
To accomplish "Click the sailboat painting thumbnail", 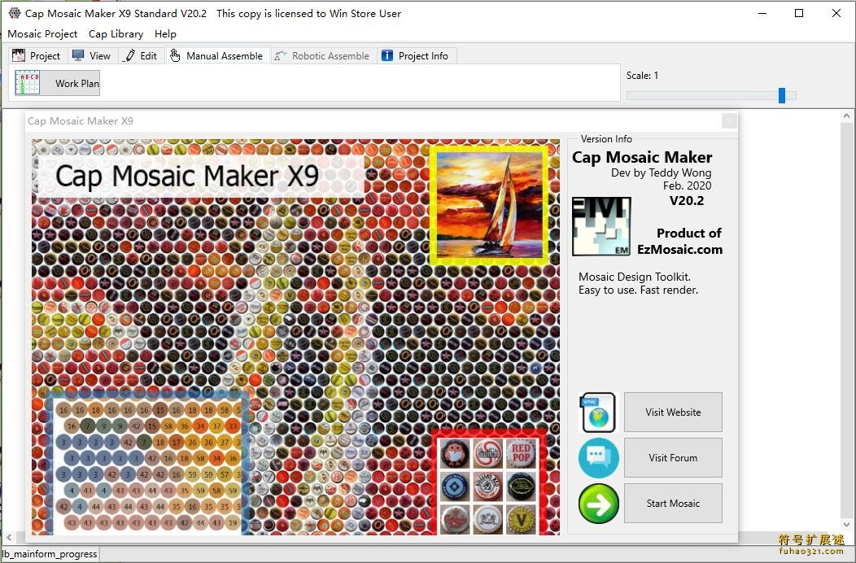I will (491, 203).
